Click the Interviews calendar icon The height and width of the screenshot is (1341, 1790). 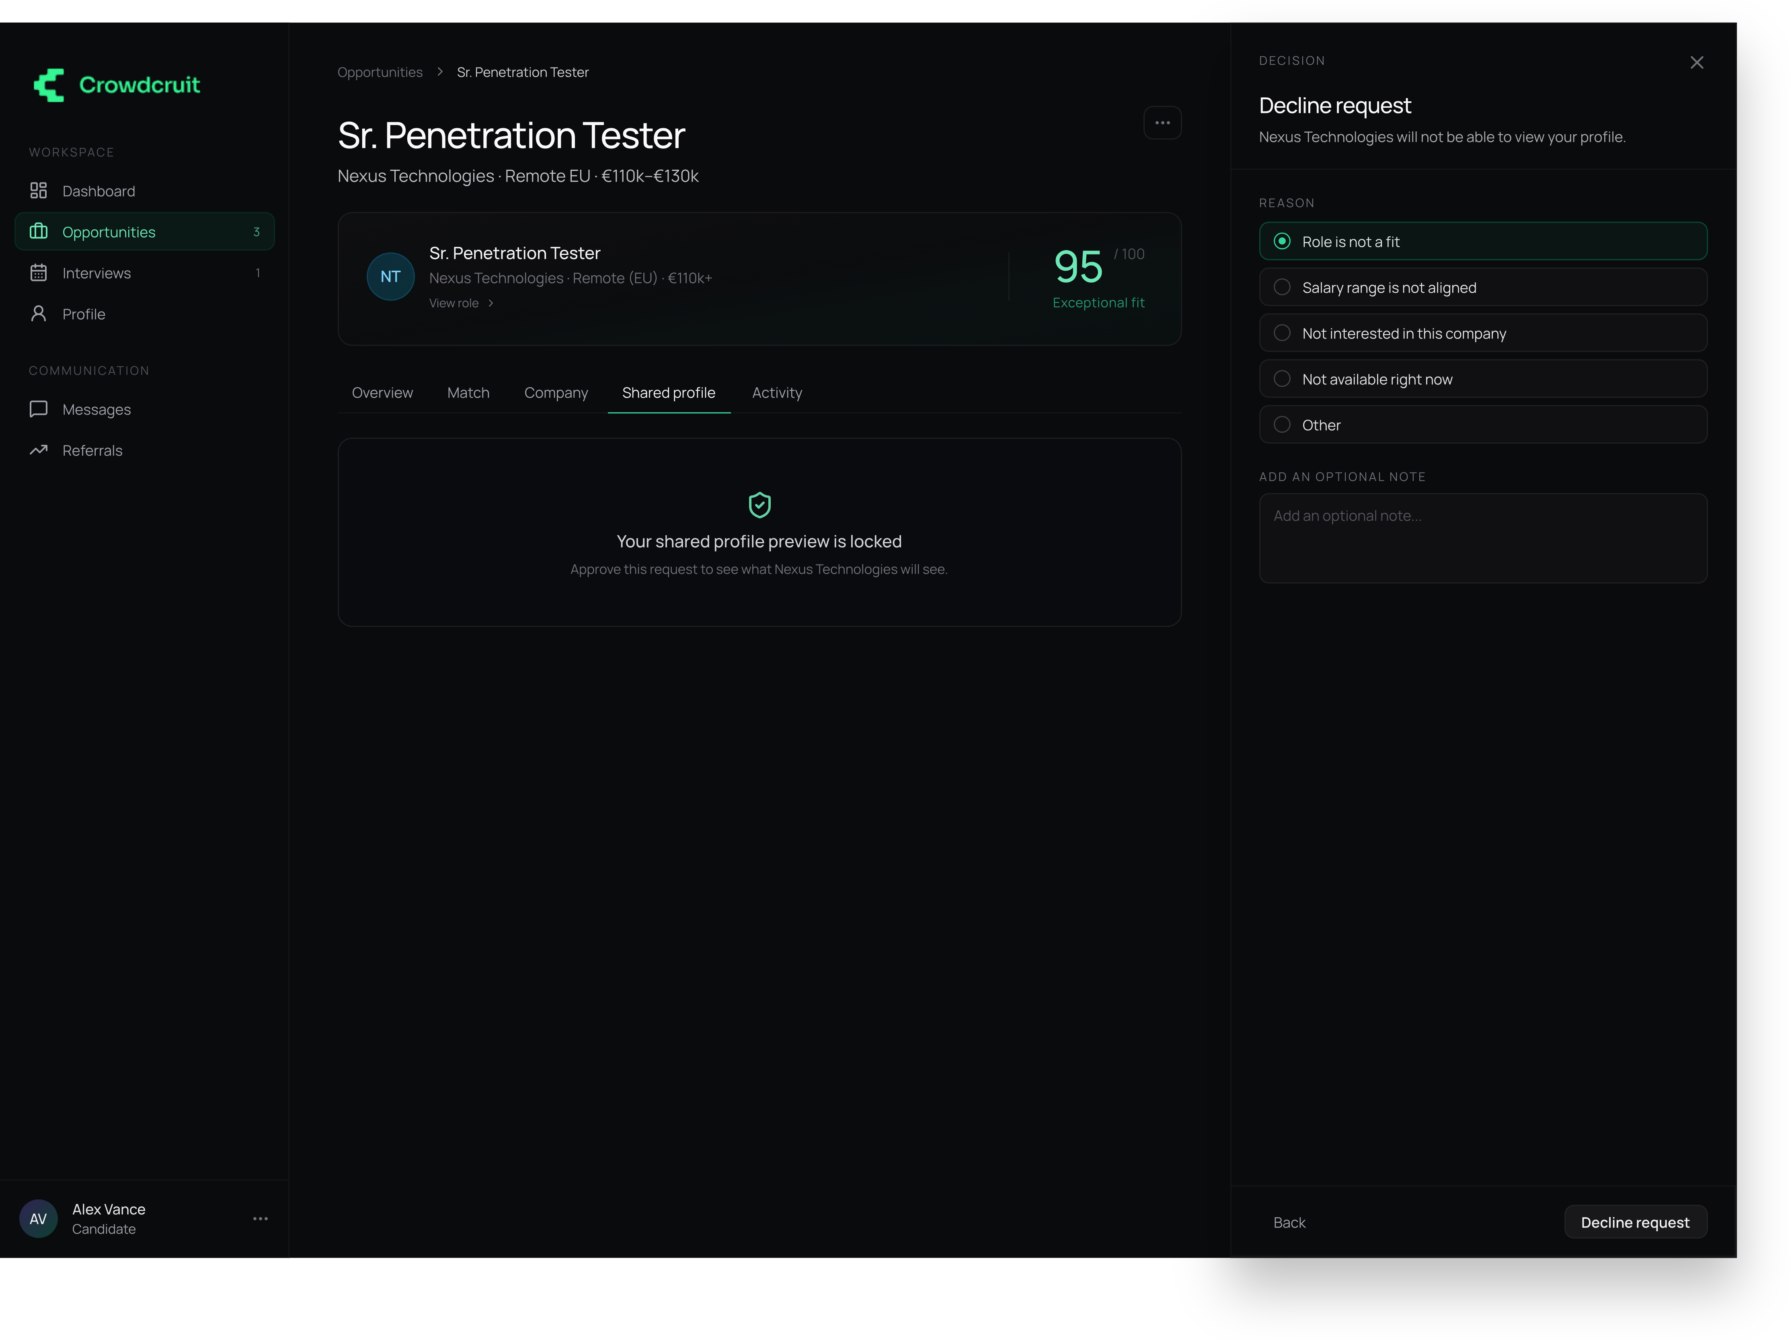coord(38,273)
